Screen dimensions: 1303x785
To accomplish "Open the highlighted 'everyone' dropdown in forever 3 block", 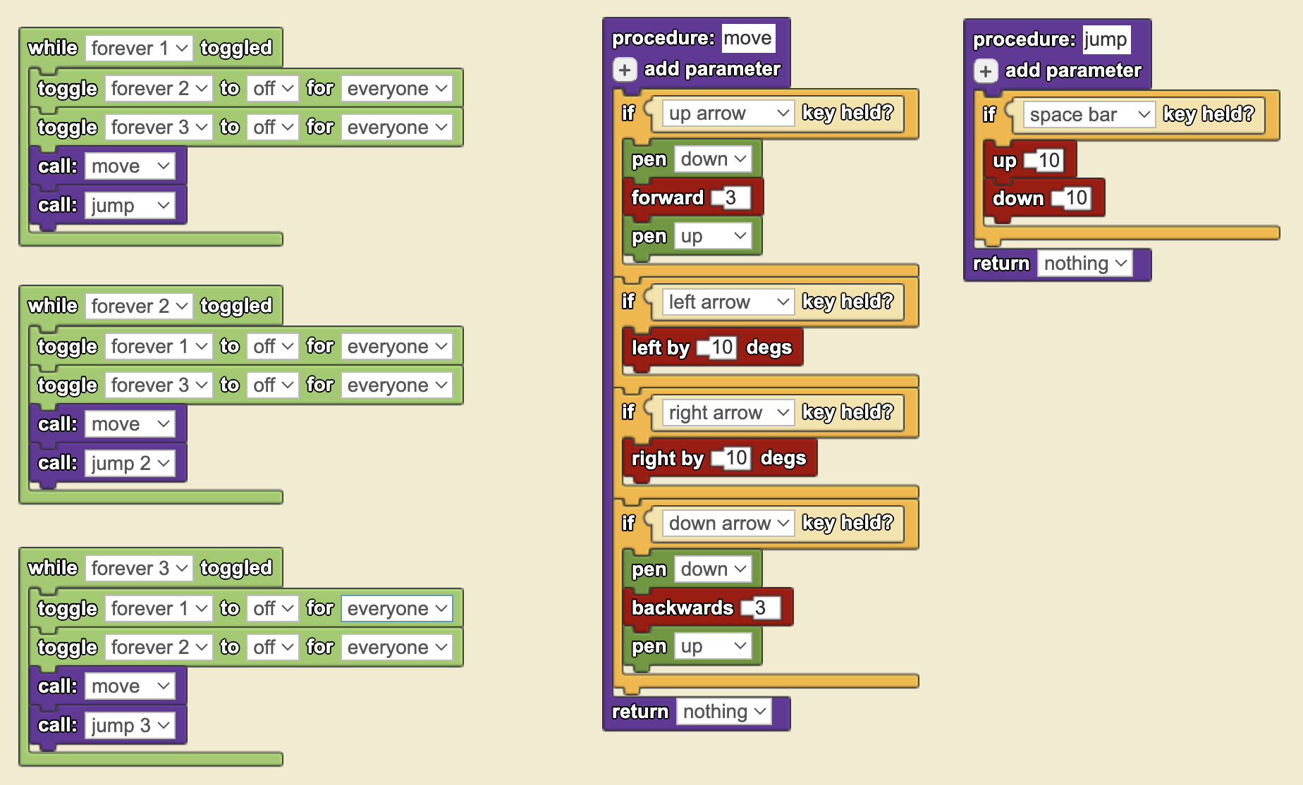I will tap(397, 609).
